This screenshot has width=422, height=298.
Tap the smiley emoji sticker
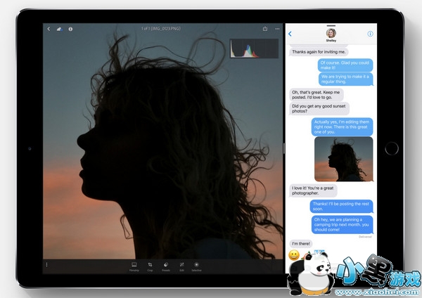click(x=294, y=255)
